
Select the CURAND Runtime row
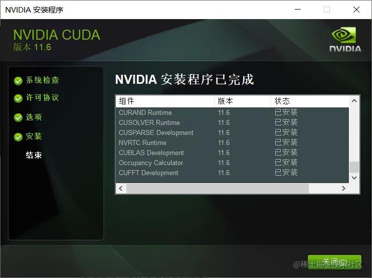click(232, 112)
